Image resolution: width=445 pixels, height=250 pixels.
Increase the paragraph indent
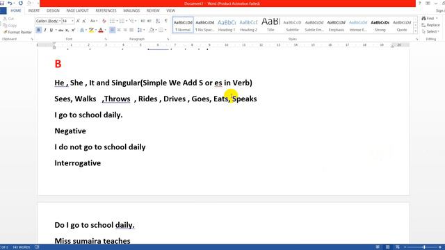(149, 21)
